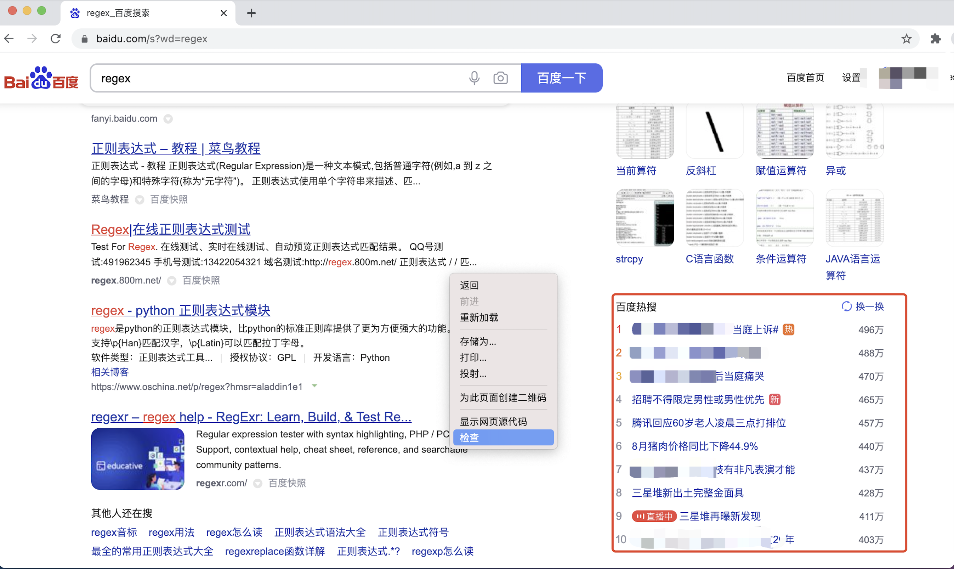Select 重新加载 in the context menu
The height and width of the screenshot is (569, 954).
click(x=504, y=317)
